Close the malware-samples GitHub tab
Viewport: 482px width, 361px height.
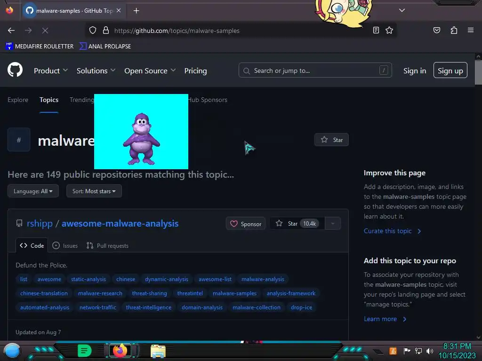119,10
